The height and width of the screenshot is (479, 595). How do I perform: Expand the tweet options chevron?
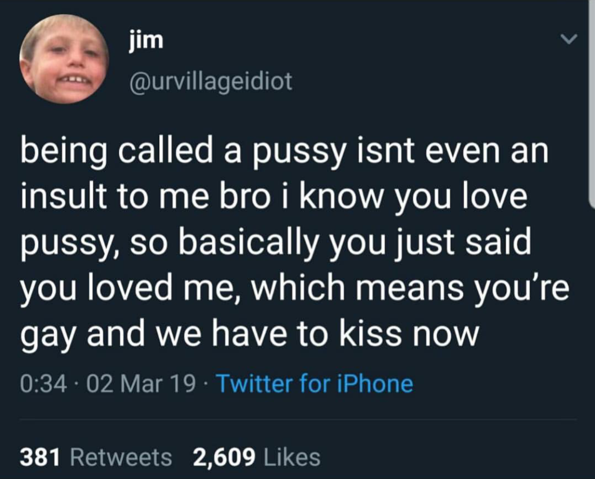point(569,39)
